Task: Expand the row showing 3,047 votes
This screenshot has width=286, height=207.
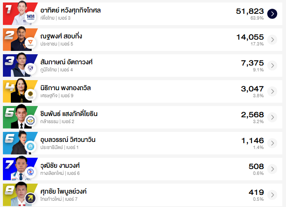Action: coord(272,91)
